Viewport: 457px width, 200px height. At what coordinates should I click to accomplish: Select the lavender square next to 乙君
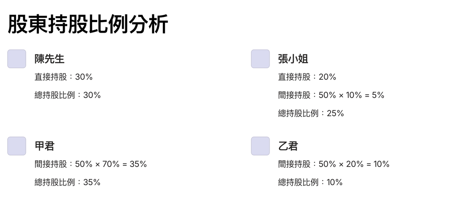tap(260, 146)
